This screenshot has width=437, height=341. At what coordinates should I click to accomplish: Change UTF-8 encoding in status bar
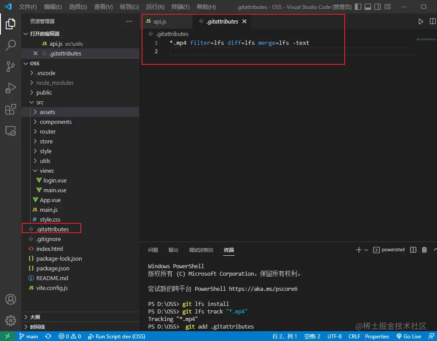[335, 336]
